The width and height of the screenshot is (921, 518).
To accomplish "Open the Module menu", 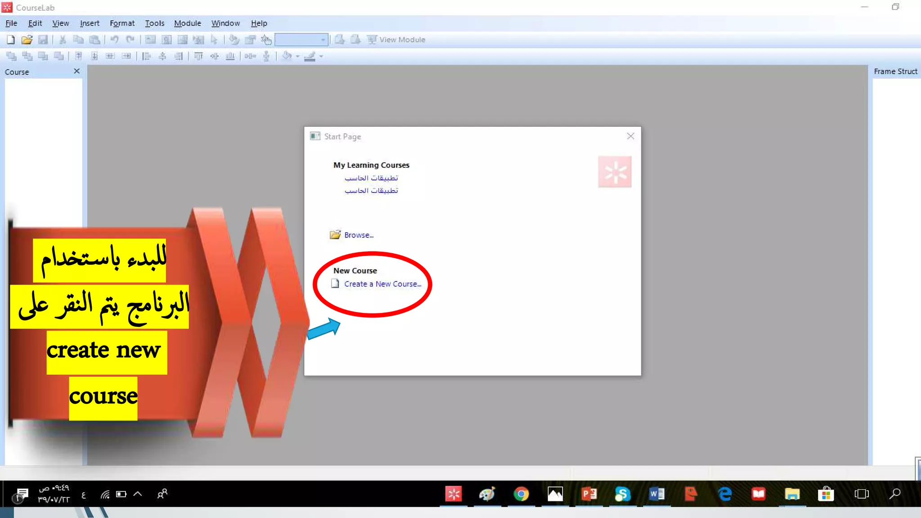I will pyautogui.click(x=187, y=23).
